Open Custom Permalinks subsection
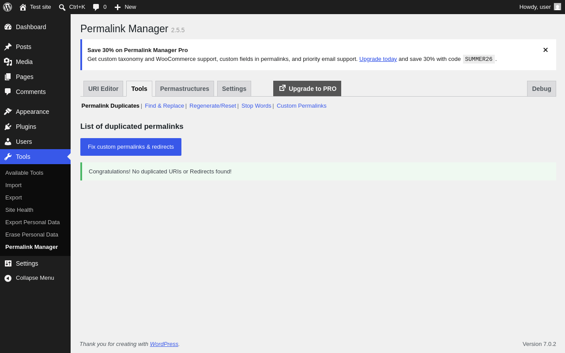 pos(301,106)
